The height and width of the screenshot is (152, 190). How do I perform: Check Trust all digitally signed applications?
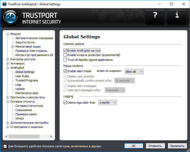[65, 60]
